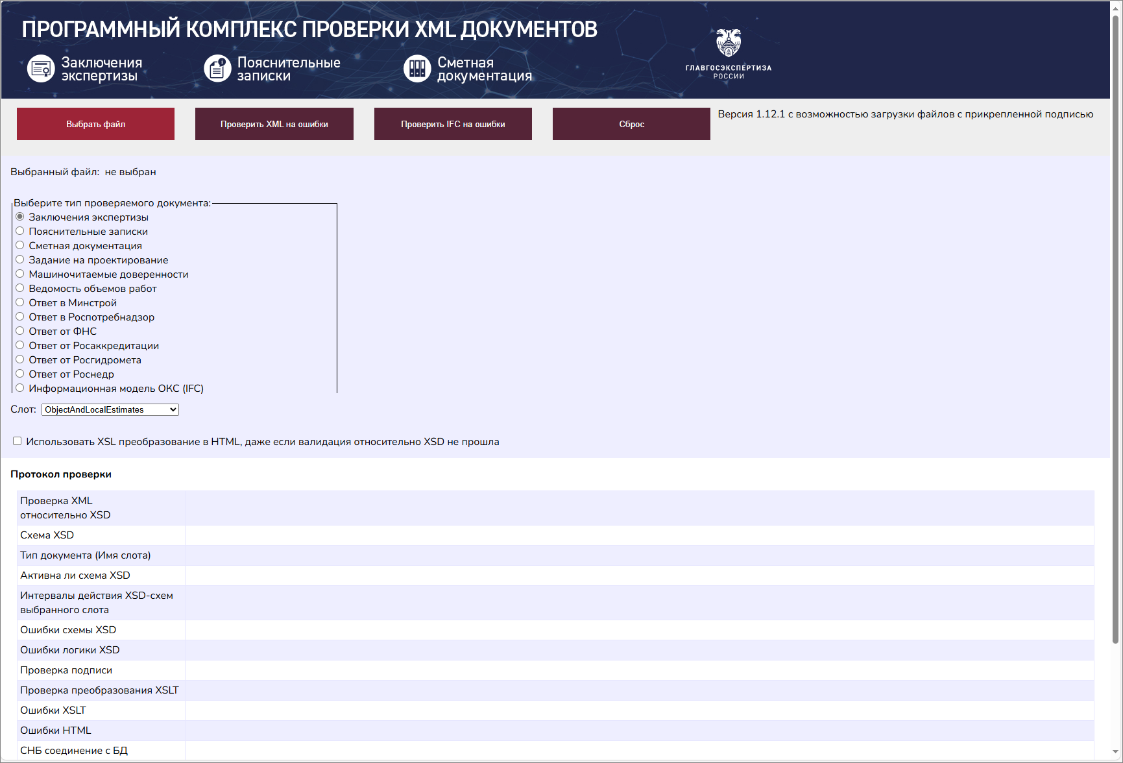Select the Пояснительные записки radio button
1123x763 pixels.
click(19, 231)
